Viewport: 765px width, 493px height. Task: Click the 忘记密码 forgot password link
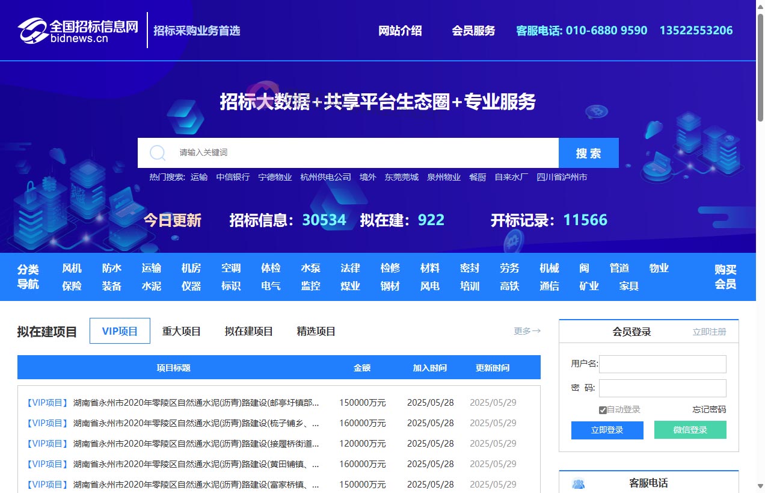point(708,409)
